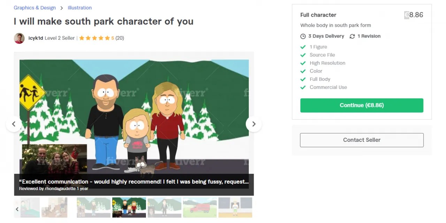Viewport: 446px width, 223px height.
Task: Advance to next gallery image arrow
Action: (x=254, y=124)
